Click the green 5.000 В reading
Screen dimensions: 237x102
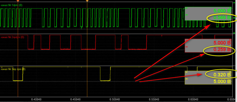point(222,11)
